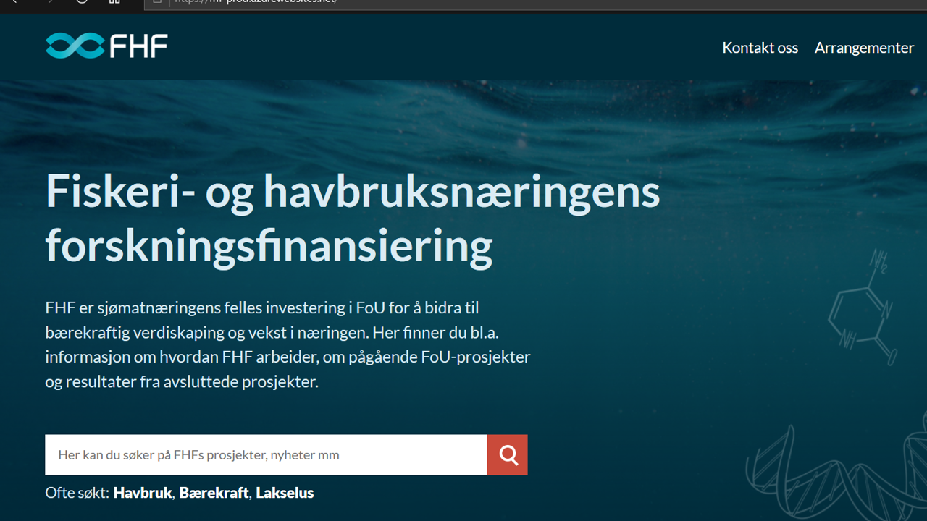Select the Bærekraft frequent search link
This screenshot has height=521, width=927.
tap(214, 493)
